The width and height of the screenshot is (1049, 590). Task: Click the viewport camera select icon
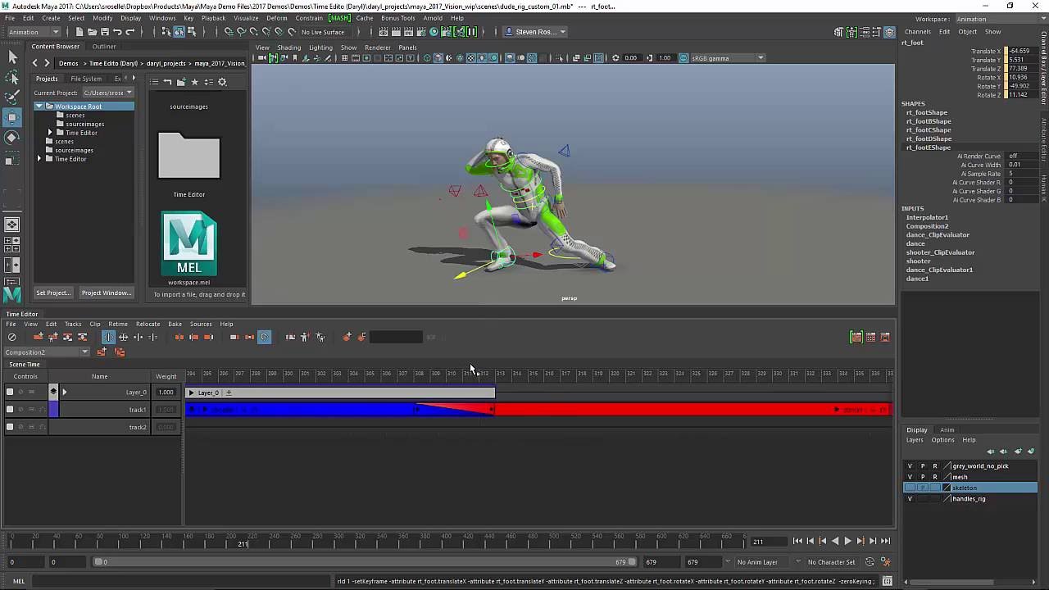coord(262,58)
